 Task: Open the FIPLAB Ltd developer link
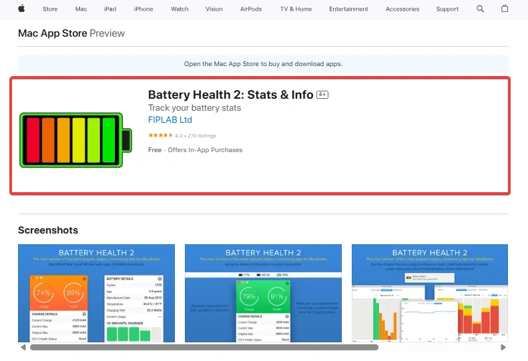tap(170, 120)
